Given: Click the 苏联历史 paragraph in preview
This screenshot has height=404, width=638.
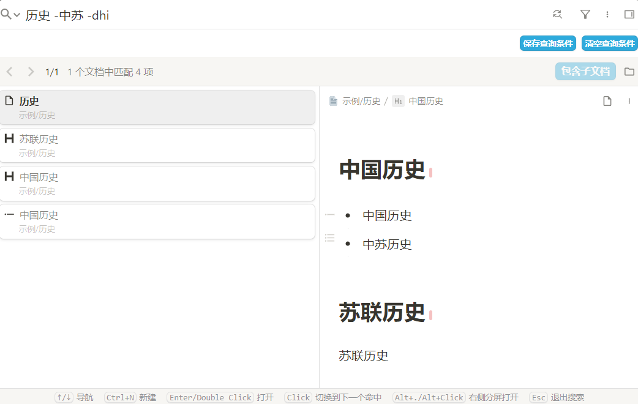Looking at the screenshot, I should tap(363, 356).
